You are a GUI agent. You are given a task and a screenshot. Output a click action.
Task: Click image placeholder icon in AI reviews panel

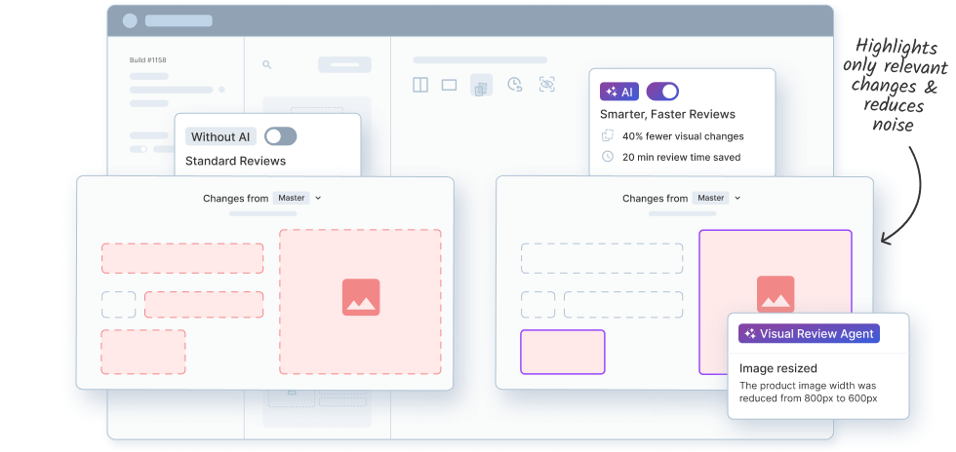(x=776, y=294)
